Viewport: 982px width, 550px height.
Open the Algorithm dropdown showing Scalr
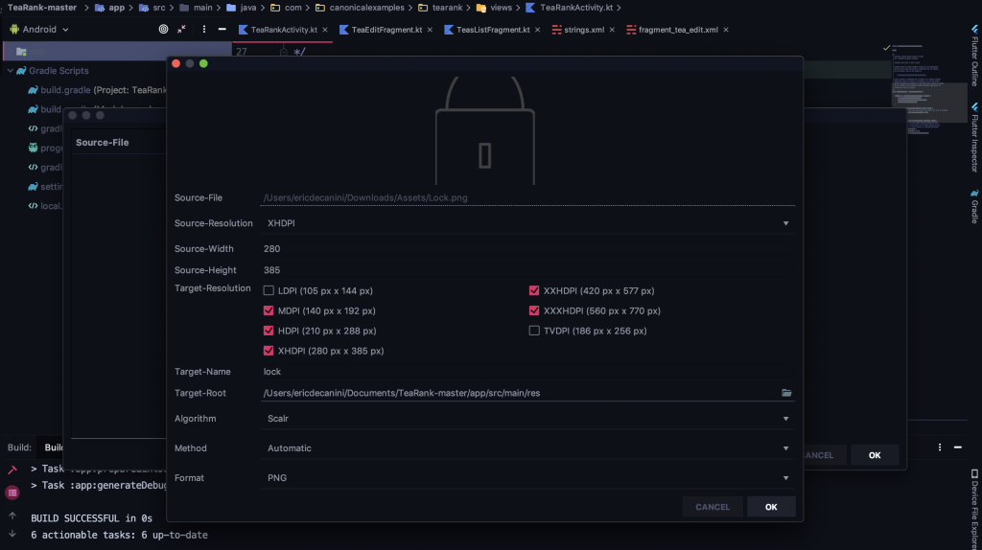click(x=527, y=419)
